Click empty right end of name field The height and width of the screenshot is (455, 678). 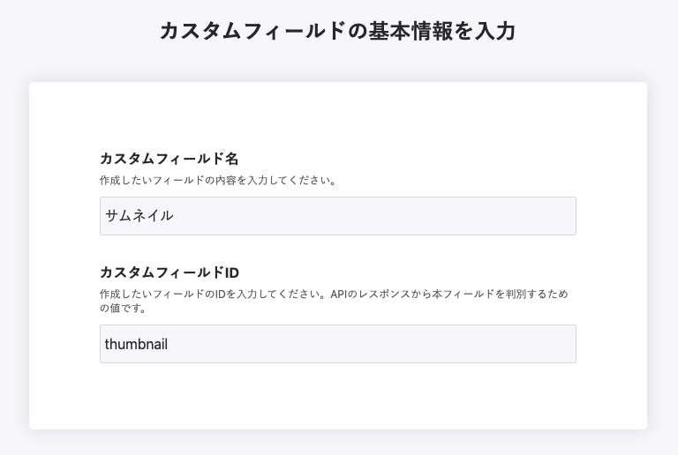[x=530, y=216]
